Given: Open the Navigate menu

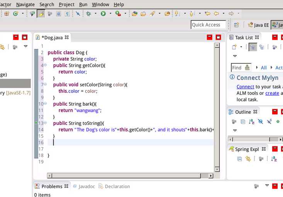Looking at the screenshot, I should point(25,4).
